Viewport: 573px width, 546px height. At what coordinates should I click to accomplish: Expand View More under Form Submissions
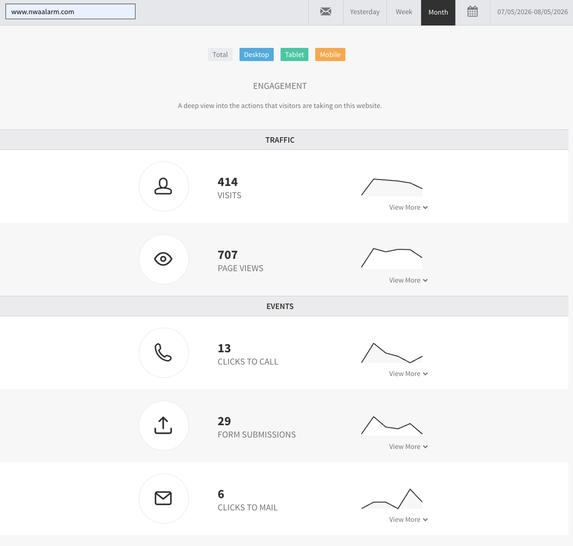[x=408, y=447]
